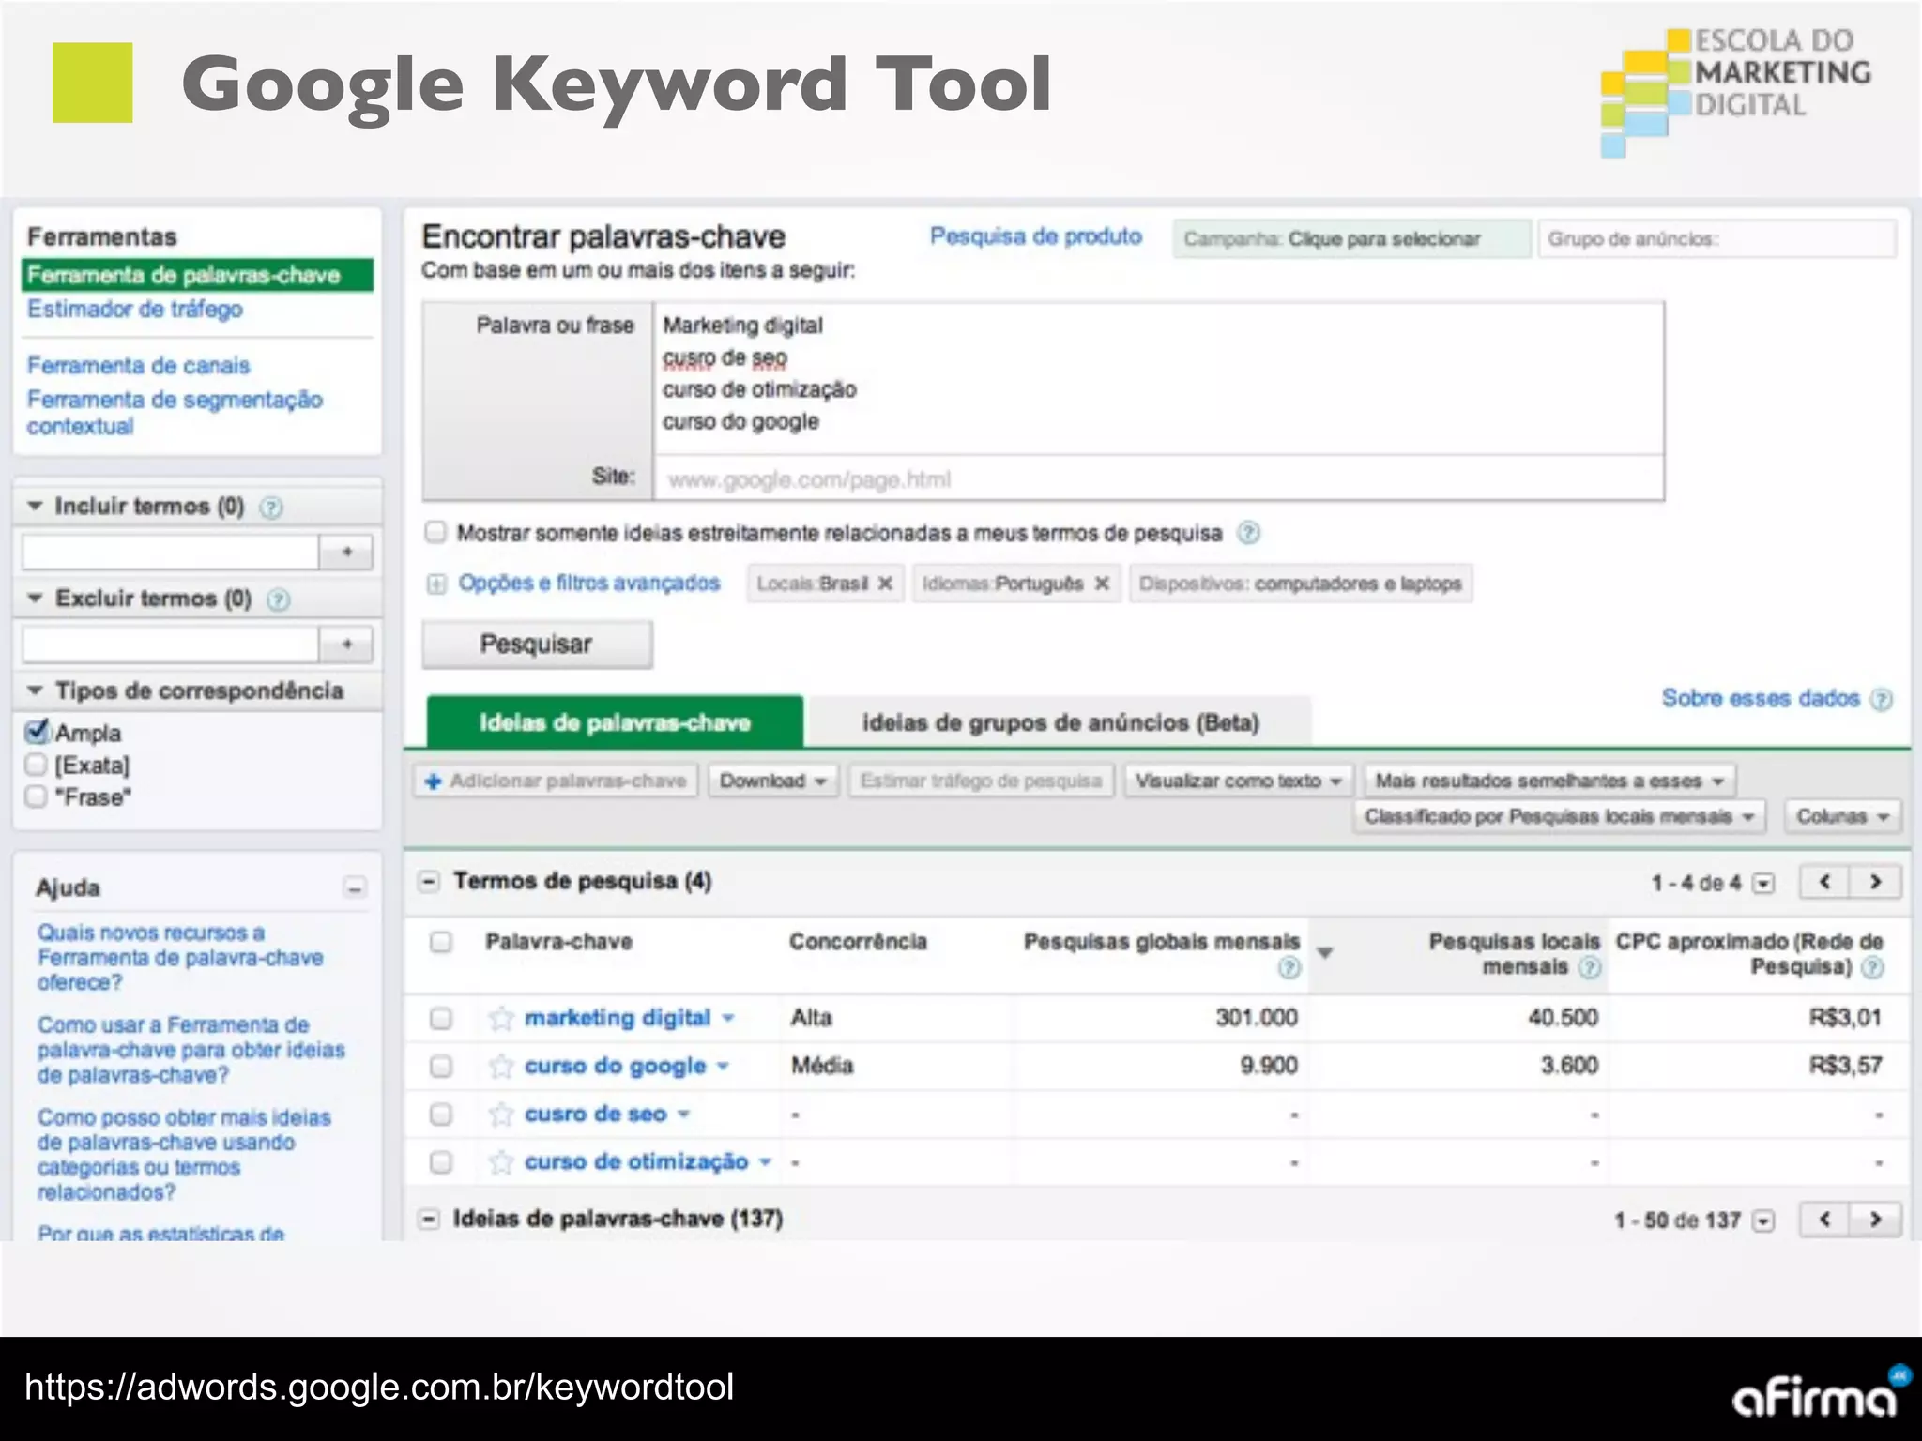Click Adicionar palavras-chave button

(557, 781)
